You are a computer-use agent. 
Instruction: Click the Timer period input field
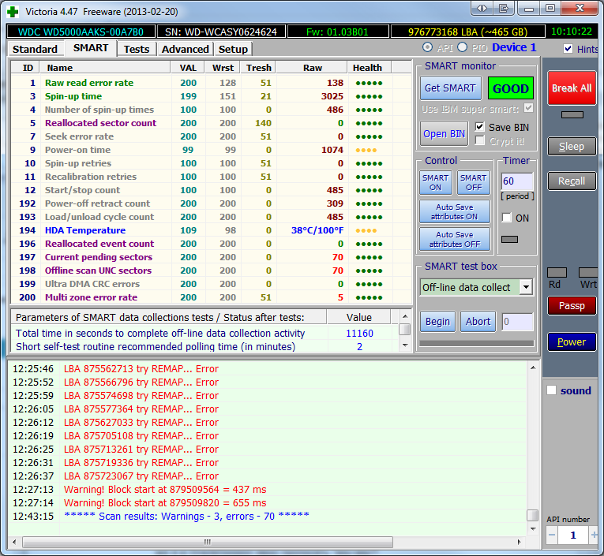[x=516, y=181]
